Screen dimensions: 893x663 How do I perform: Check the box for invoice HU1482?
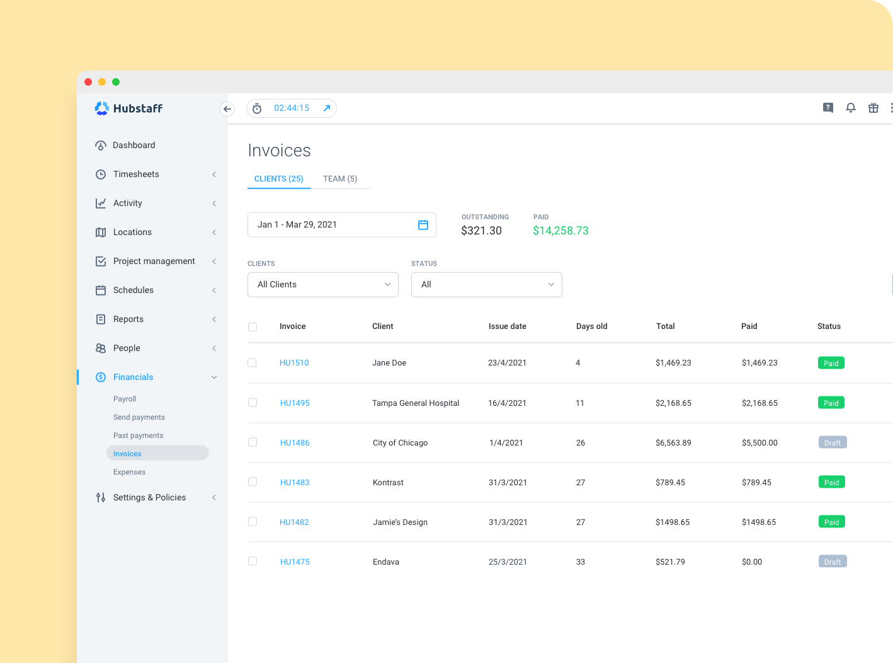tap(253, 522)
